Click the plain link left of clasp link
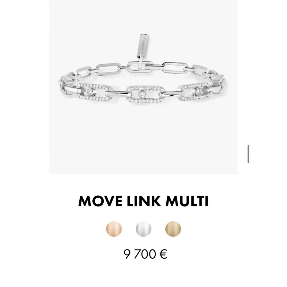Viewport: 287px width, 287px height. (108, 69)
